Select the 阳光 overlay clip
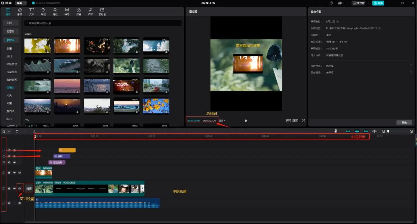Viewport: 417px width, 224px height. pyautogui.click(x=43, y=172)
